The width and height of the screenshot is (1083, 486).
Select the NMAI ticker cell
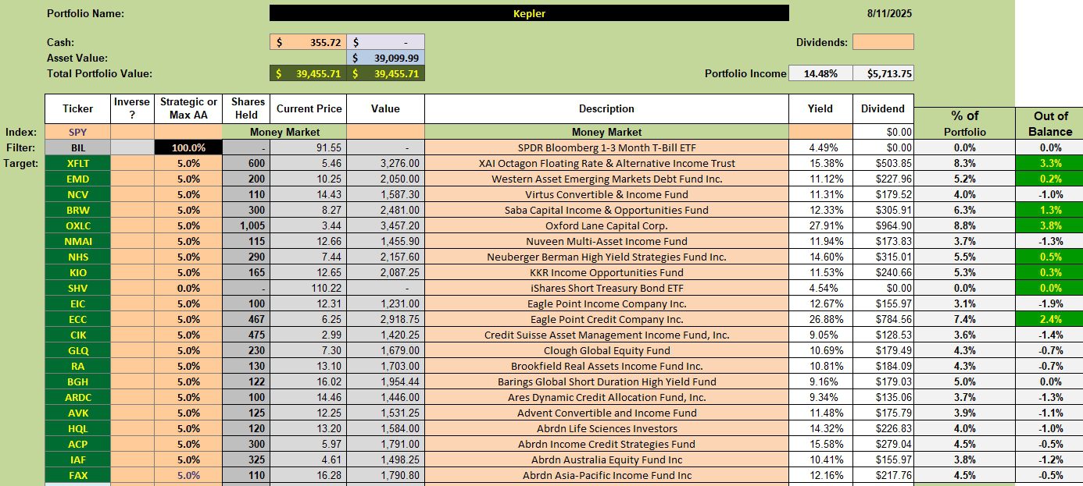[77, 241]
